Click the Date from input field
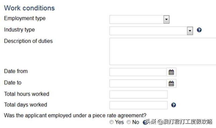This screenshot has height=128, width=216. click(138, 72)
